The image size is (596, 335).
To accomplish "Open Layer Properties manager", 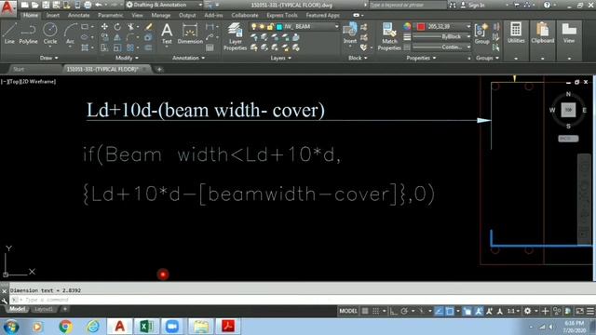I will (x=235, y=36).
